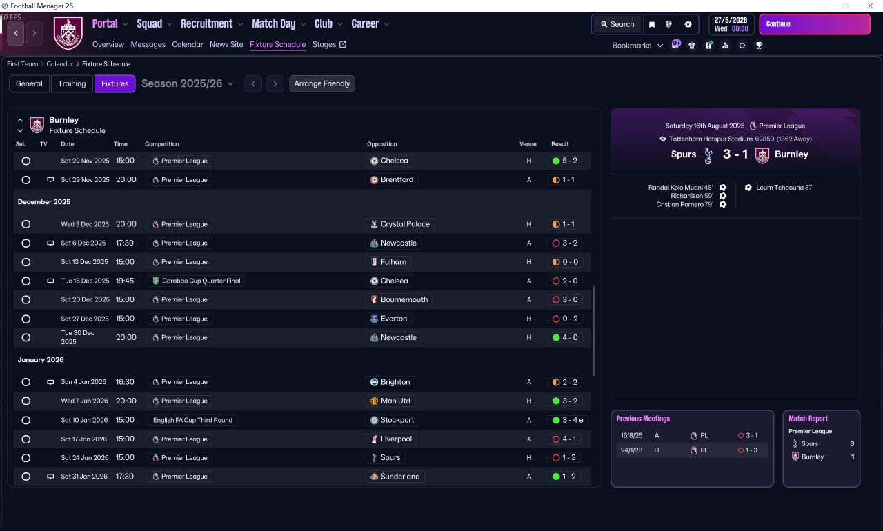Viewport: 883px width, 531px height.
Task: Open the exclamation alert shortcut icon
Action: point(708,46)
